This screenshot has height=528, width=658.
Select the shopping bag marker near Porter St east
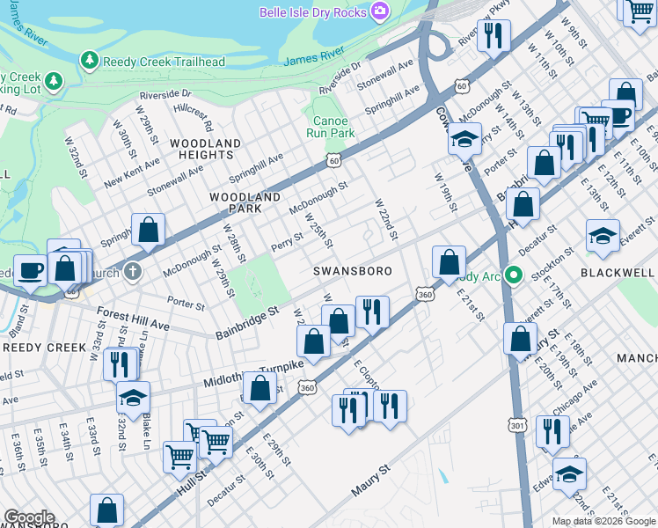544,165
